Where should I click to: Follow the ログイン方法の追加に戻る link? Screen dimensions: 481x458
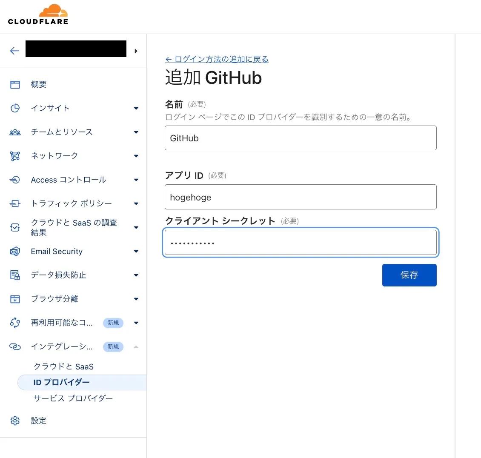pyautogui.click(x=217, y=59)
